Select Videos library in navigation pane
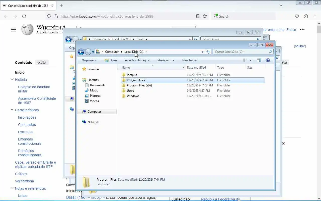This screenshot has width=321, height=201. tap(94, 101)
